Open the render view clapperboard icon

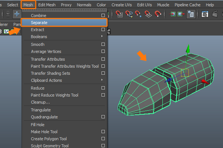point(205,14)
